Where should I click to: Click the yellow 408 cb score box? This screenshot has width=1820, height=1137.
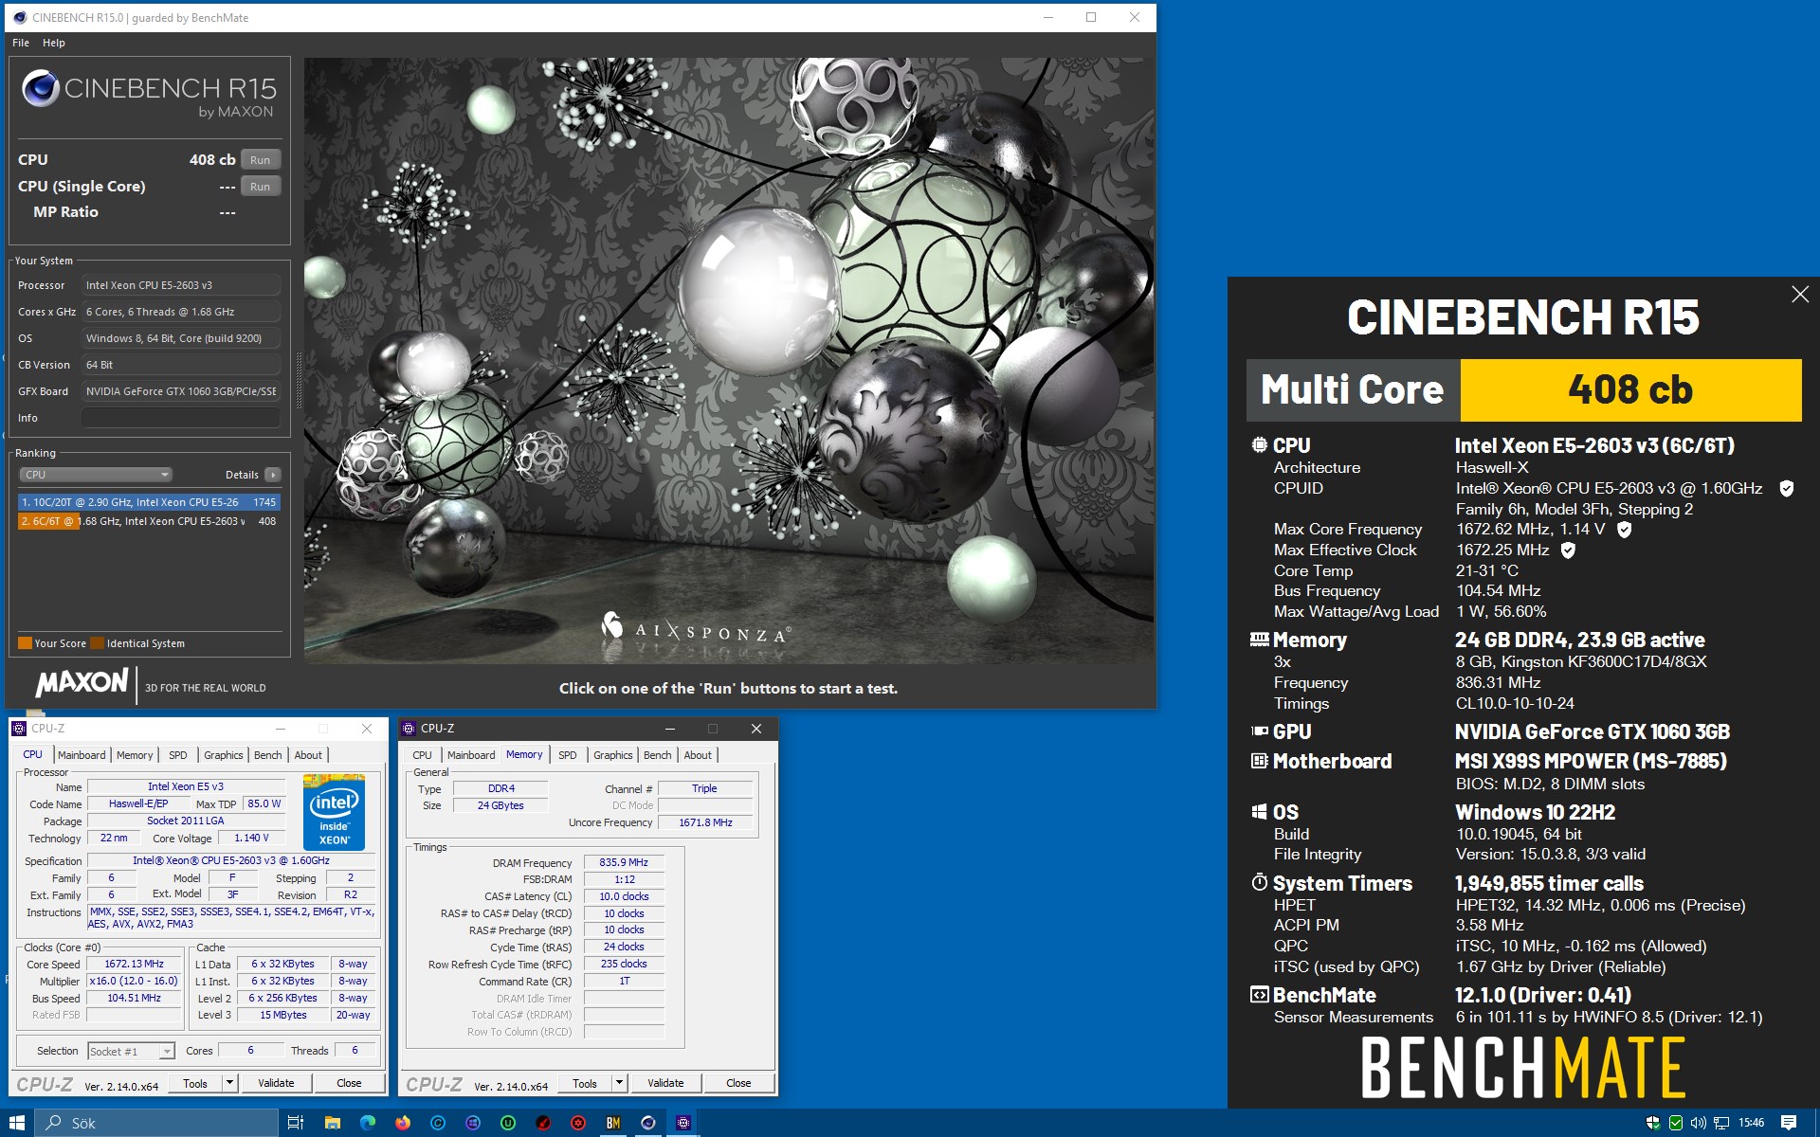tap(1630, 389)
